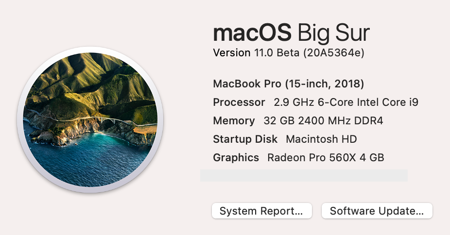This screenshot has width=450, height=235.
Task: Click the macOS Big Sur circular logo
Action: pos(90,119)
